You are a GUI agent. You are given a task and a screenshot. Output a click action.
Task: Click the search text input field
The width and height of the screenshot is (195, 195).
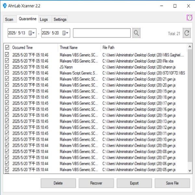[102, 33]
